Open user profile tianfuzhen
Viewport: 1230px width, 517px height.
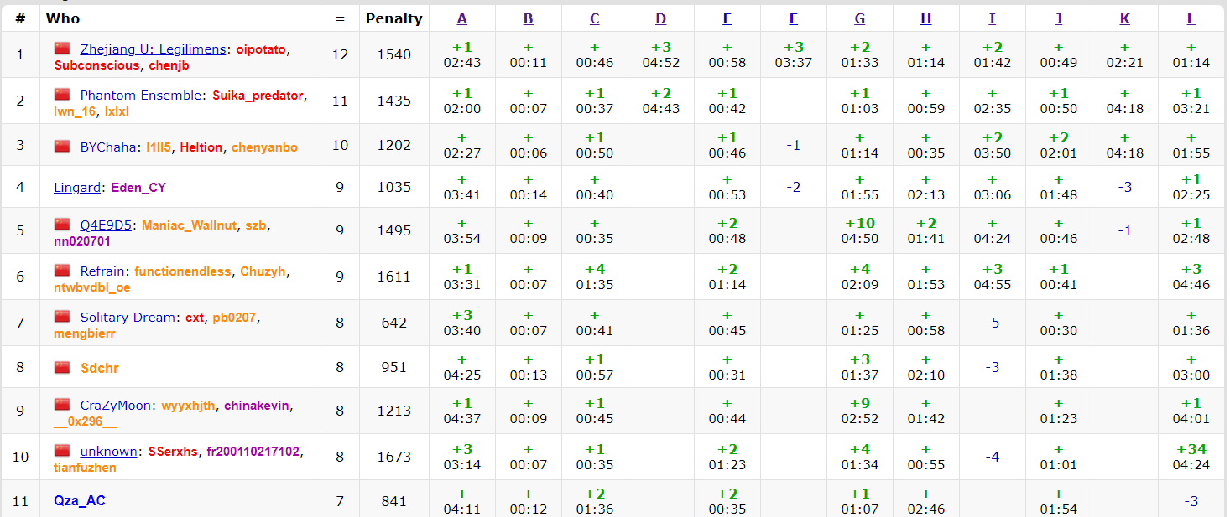pos(85,468)
